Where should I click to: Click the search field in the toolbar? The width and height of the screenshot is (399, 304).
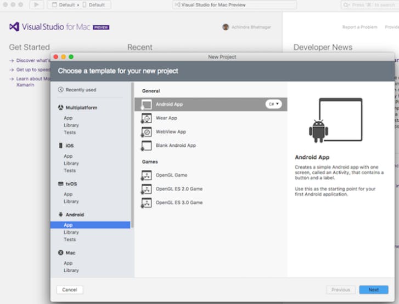click(370, 5)
